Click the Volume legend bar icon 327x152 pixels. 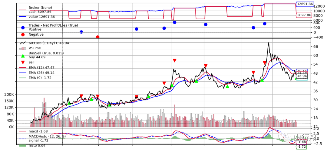pos(23,48)
